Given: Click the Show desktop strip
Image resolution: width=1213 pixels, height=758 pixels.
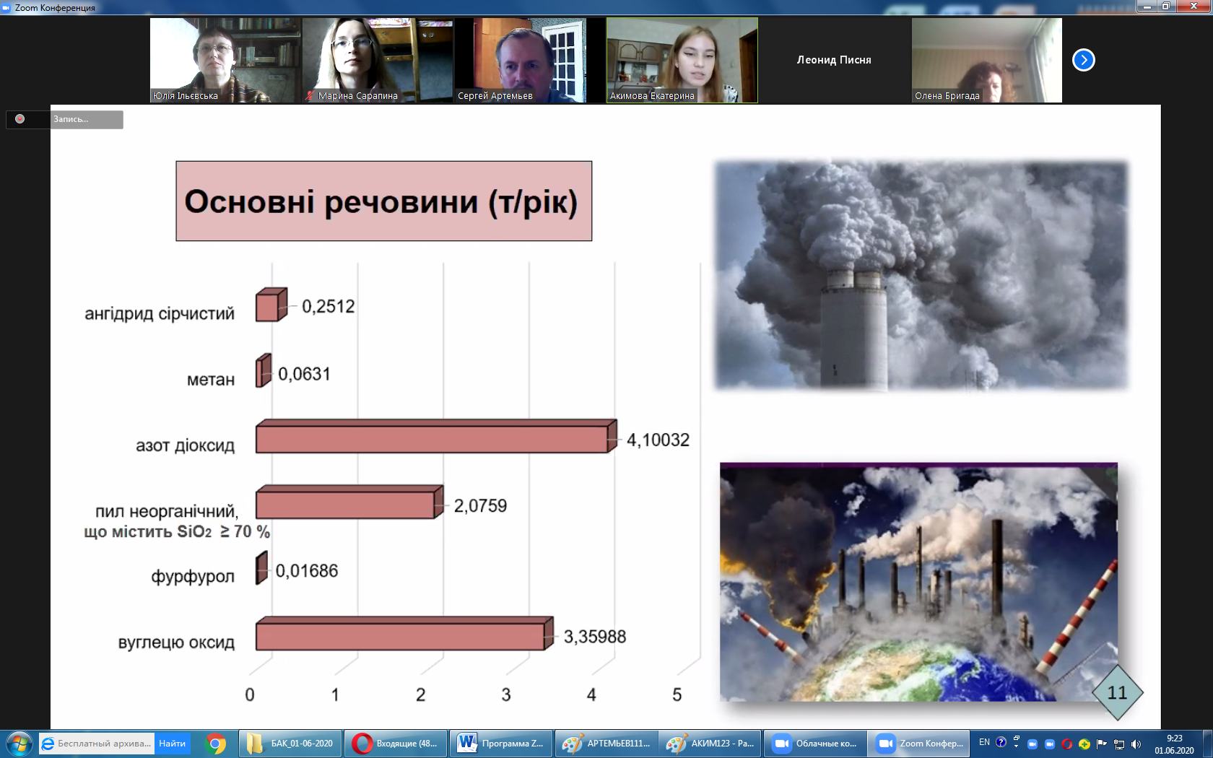Looking at the screenshot, I should point(1207,744).
